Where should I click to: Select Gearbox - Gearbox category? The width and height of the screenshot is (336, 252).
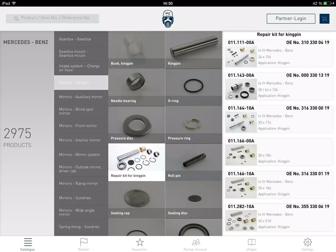point(81,39)
